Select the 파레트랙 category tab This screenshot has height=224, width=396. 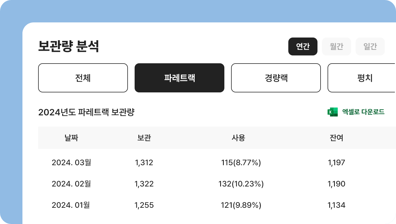coord(179,78)
